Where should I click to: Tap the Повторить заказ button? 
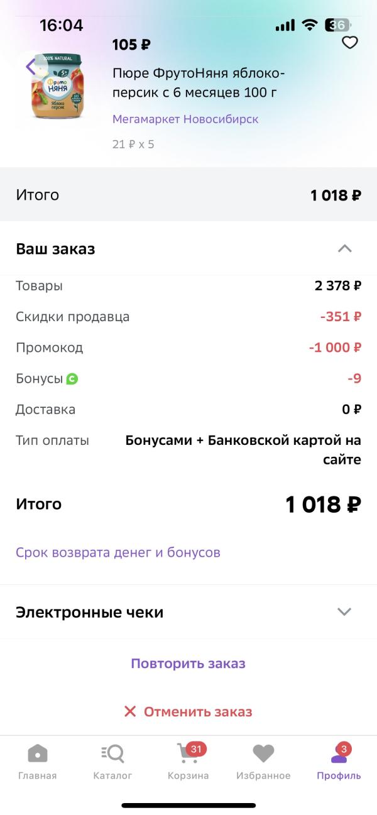[x=188, y=664]
